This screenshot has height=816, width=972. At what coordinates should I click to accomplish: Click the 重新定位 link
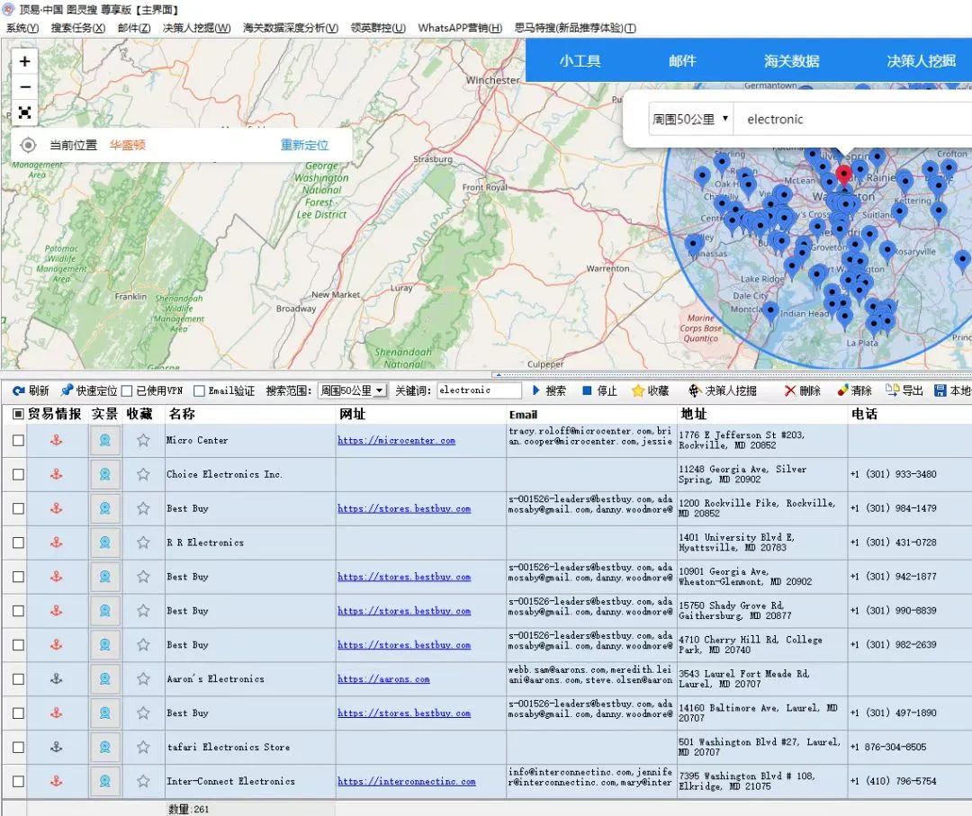click(x=304, y=145)
